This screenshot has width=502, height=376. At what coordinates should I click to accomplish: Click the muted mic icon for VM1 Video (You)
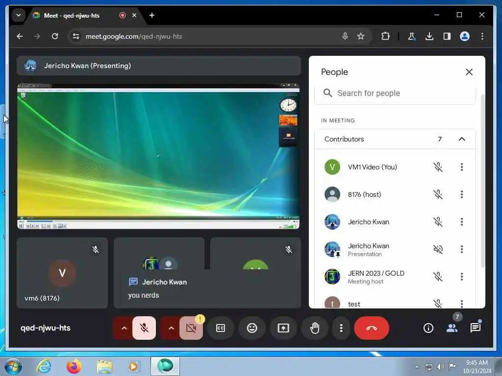(x=438, y=167)
